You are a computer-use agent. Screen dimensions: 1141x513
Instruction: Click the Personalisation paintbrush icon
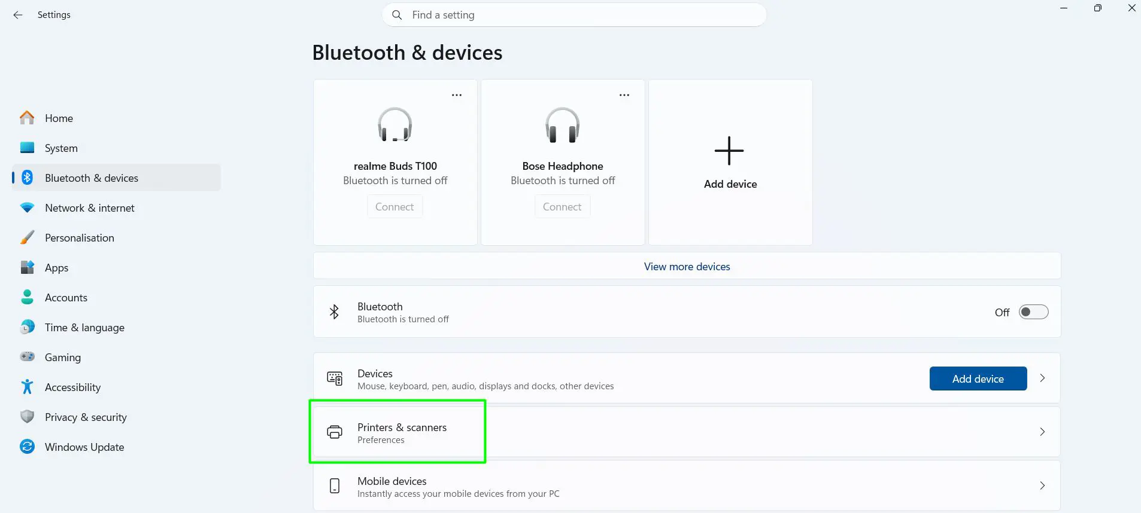[x=27, y=237]
